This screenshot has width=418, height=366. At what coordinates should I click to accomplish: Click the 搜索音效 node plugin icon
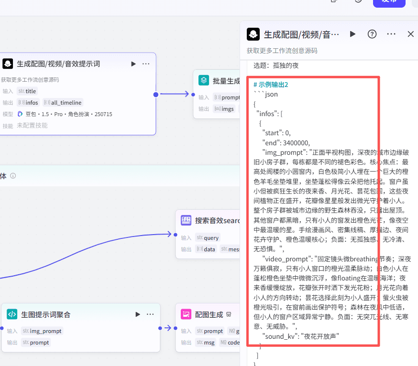pyautogui.click(x=186, y=220)
